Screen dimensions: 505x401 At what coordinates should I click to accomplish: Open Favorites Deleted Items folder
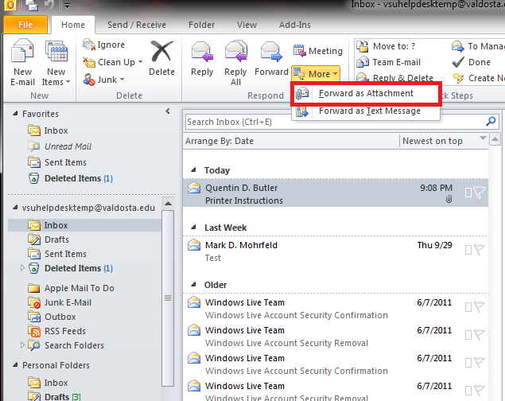[x=70, y=178]
